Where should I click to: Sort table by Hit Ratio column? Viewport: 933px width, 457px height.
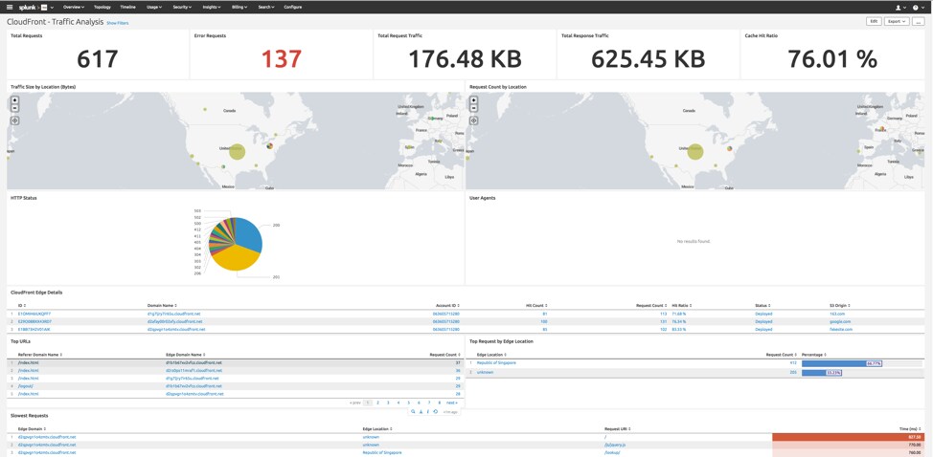pos(679,305)
